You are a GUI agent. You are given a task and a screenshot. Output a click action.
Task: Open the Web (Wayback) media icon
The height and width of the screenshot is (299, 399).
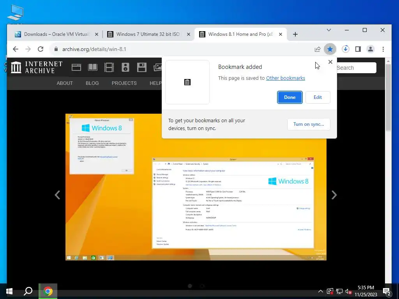coord(76,67)
